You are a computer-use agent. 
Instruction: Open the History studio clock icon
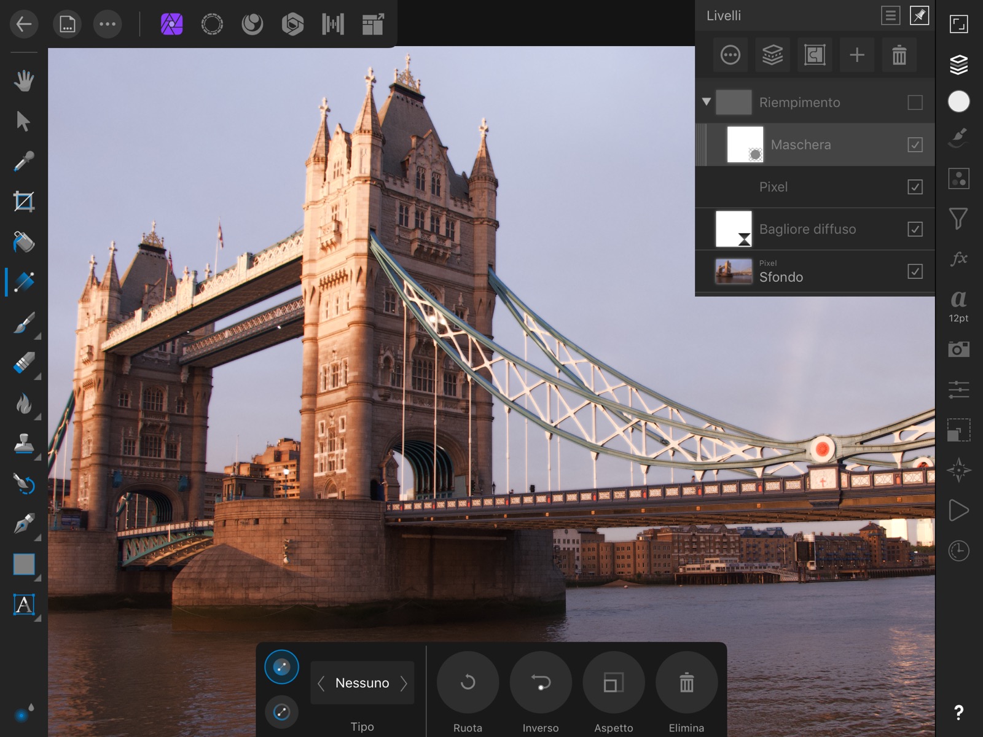958,551
